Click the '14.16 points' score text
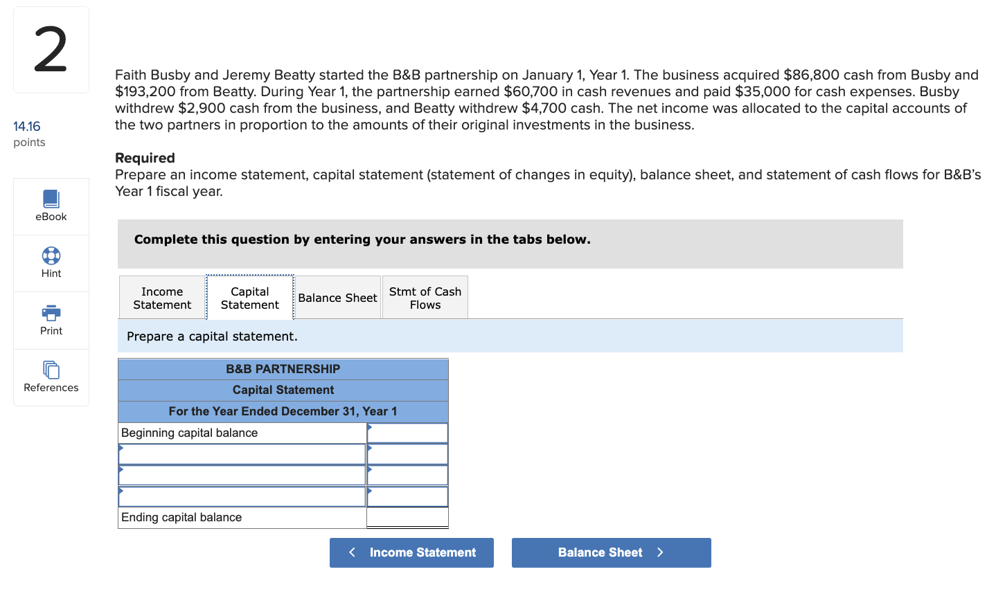This screenshot has height=612, width=996. pos(29,134)
